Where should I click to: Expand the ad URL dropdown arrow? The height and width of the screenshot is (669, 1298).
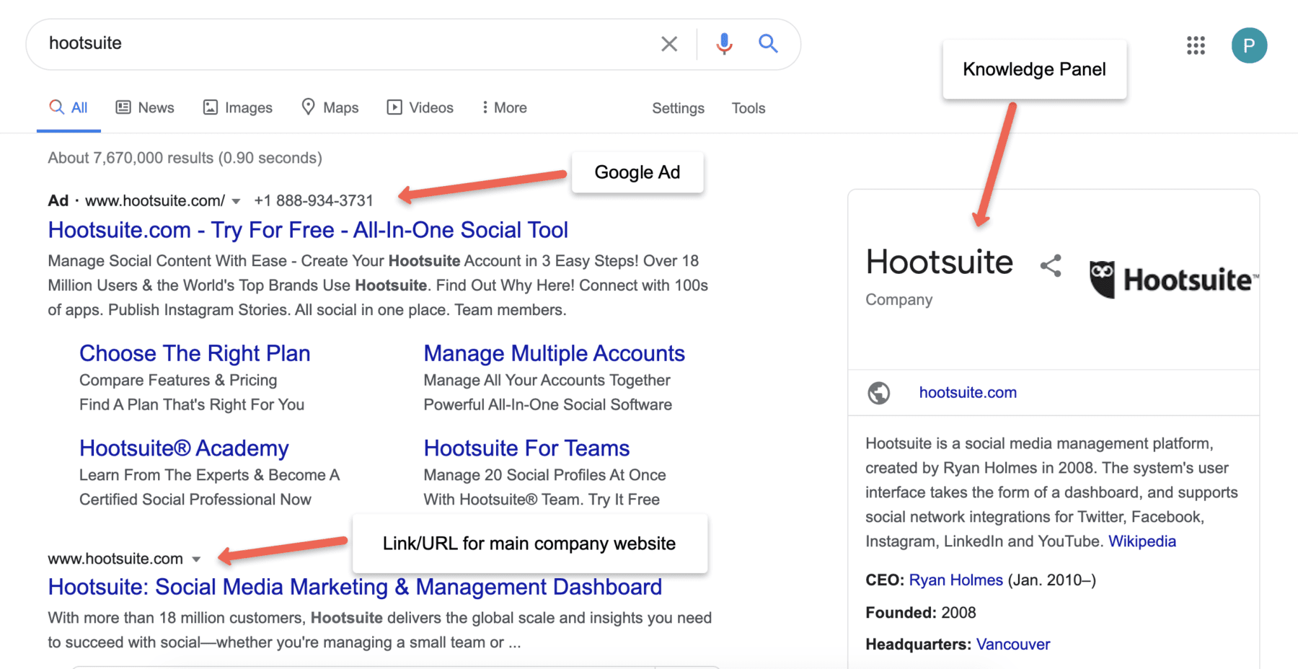236,201
